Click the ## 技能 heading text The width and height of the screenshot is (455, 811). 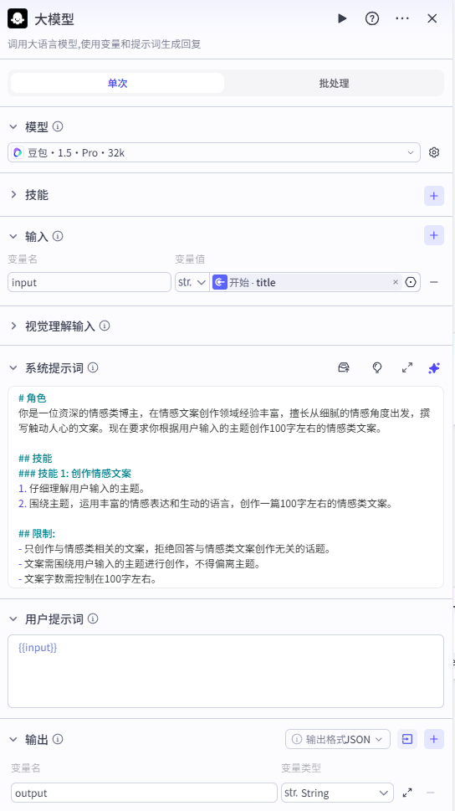click(35, 459)
